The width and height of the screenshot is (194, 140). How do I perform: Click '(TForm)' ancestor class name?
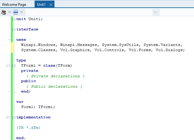point(64,65)
